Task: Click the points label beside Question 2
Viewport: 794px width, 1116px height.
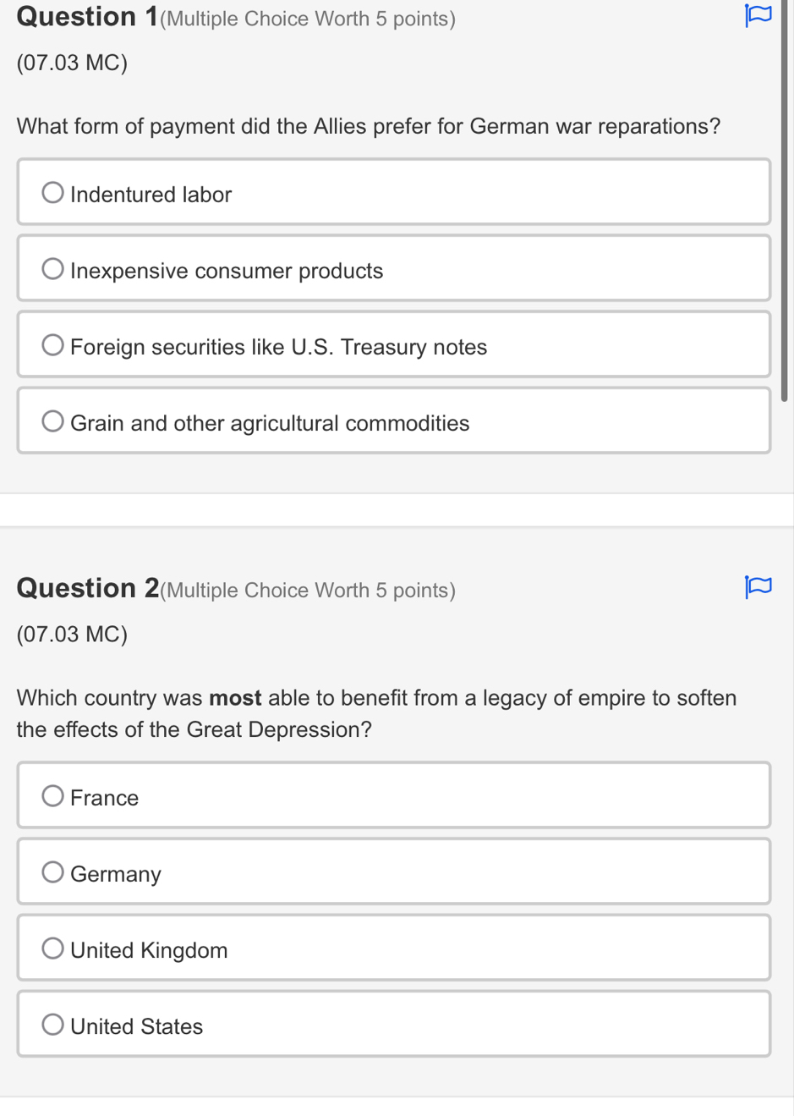Action: (308, 590)
